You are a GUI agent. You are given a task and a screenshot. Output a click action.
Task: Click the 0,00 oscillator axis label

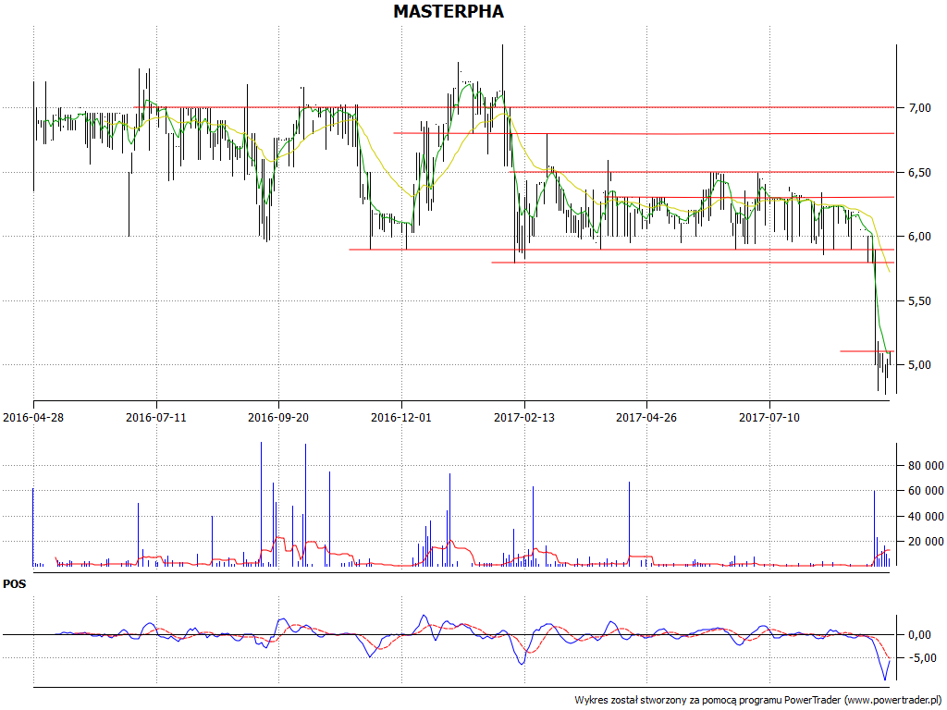[920, 635]
